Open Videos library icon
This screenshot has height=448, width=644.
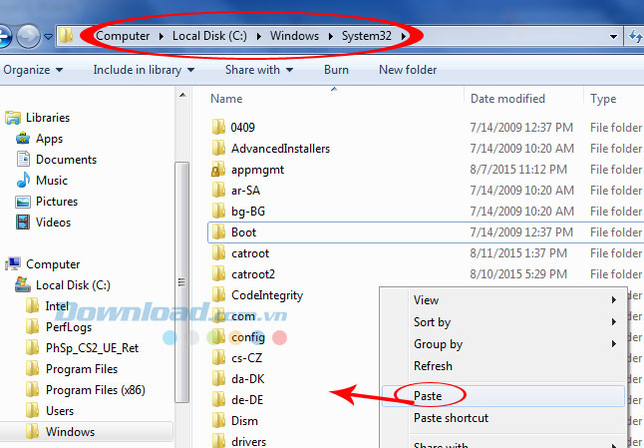(23, 222)
